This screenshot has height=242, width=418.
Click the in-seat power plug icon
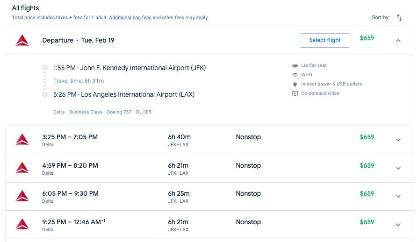pos(295,84)
